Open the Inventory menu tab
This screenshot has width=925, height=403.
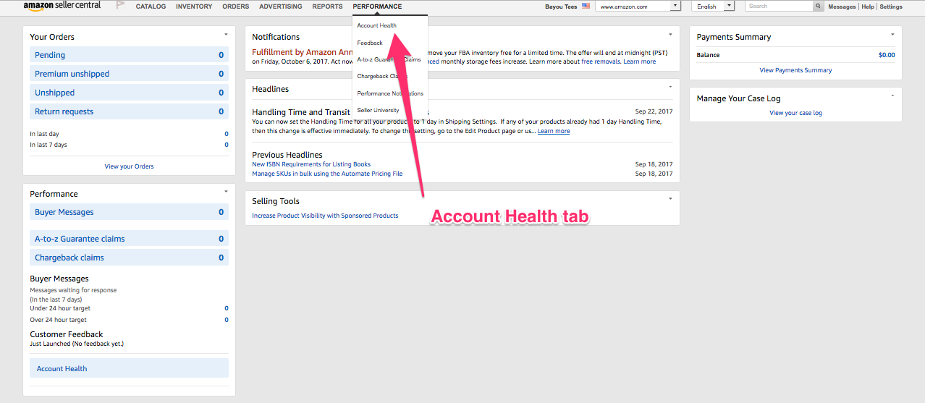(194, 7)
